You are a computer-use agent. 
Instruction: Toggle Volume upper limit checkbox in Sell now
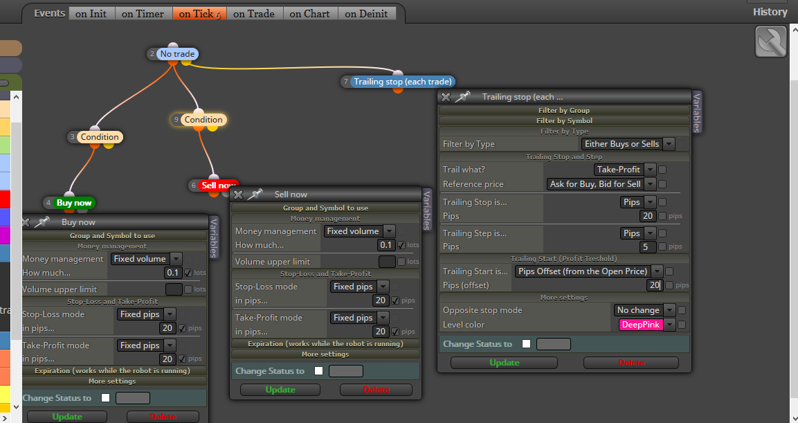tap(401, 262)
